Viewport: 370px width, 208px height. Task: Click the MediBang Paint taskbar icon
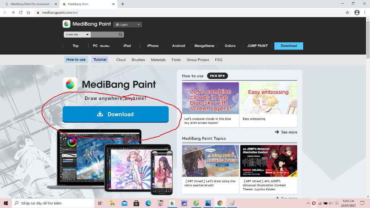click(172, 203)
